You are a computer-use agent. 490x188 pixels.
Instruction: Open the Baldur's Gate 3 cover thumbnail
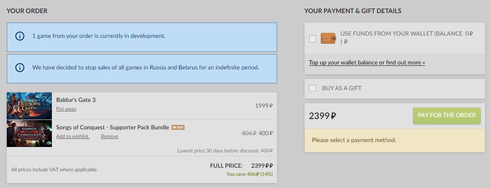pos(29,106)
